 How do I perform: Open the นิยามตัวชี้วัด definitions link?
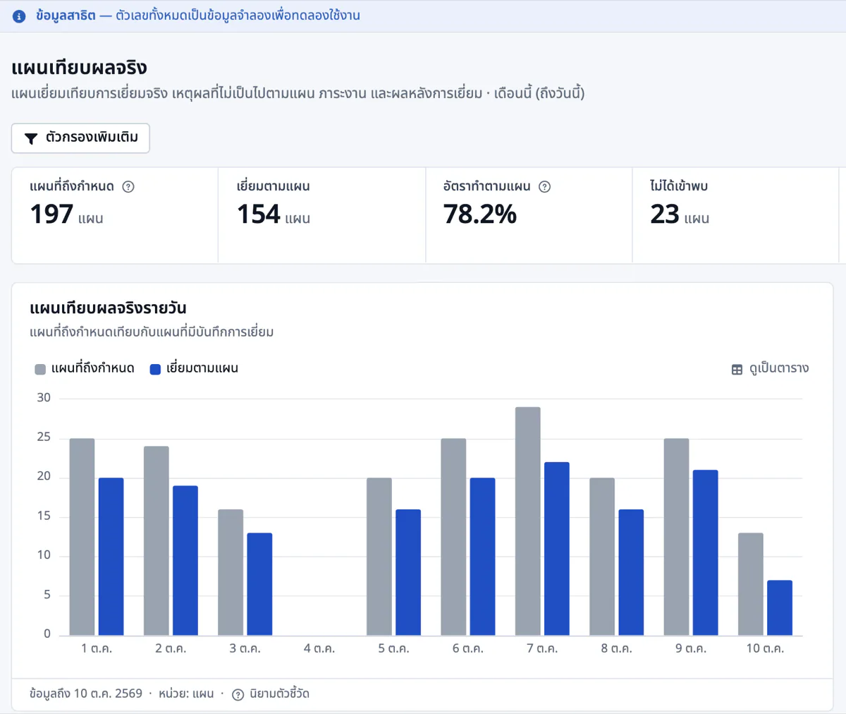(x=271, y=694)
